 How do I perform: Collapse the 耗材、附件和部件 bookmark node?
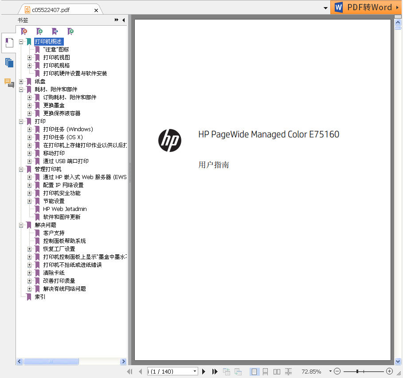click(21, 90)
